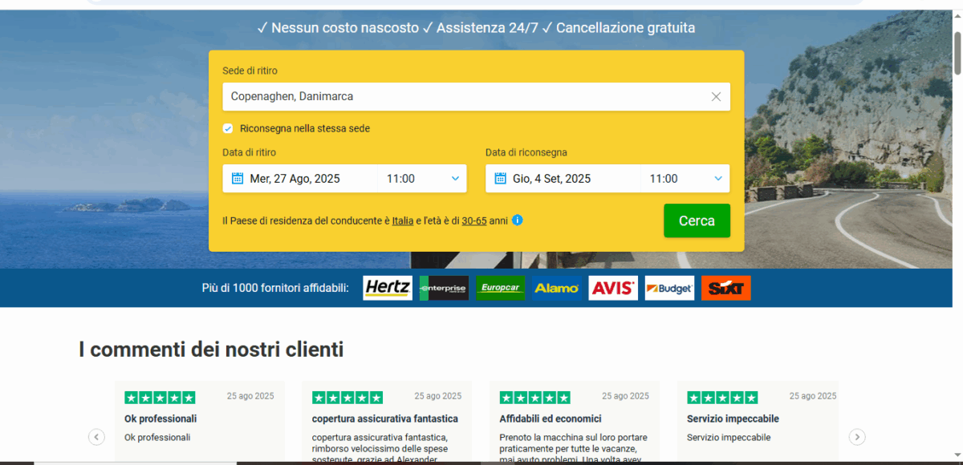
Task: Uncheck 'Riconsegna nella stessa sede'
Action: pos(227,128)
